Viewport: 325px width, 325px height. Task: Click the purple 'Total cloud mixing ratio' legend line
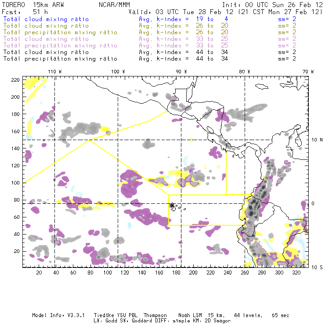[x=46, y=39]
